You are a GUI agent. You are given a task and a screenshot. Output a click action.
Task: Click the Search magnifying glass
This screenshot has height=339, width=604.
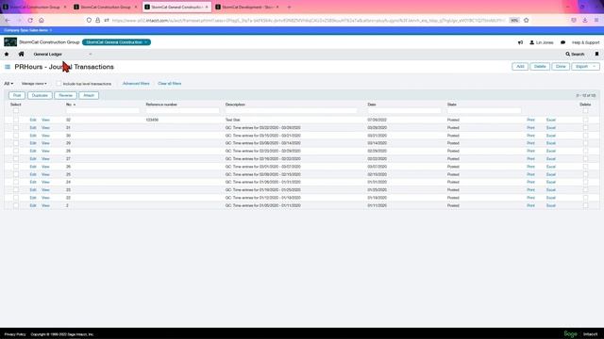[x=568, y=55]
